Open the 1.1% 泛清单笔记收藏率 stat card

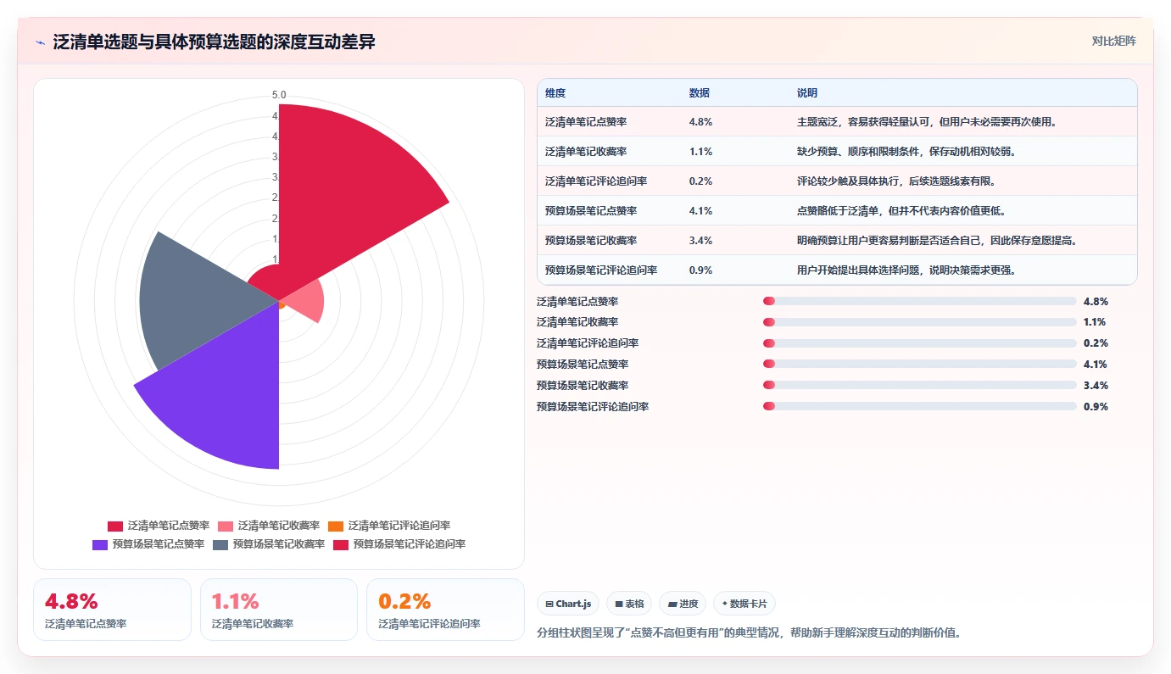(279, 610)
